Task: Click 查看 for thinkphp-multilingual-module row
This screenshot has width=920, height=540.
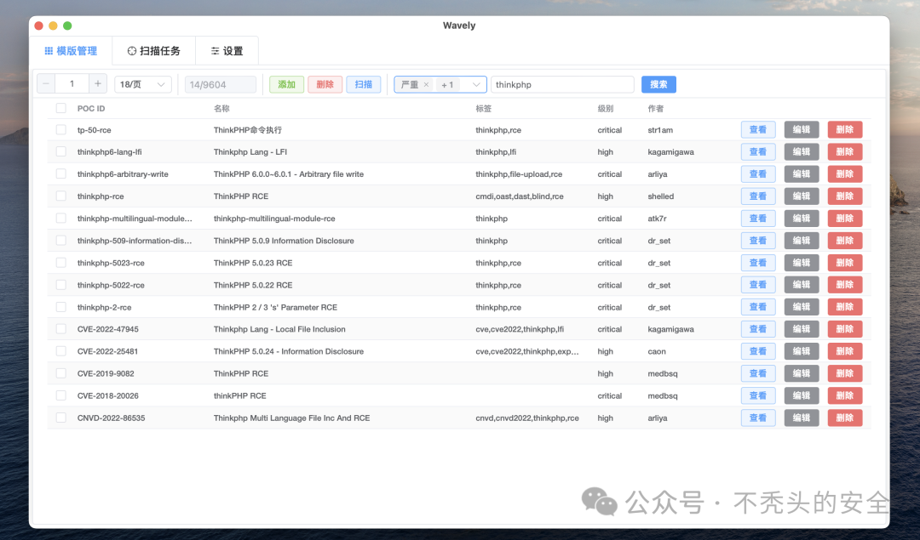Action: click(x=758, y=219)
